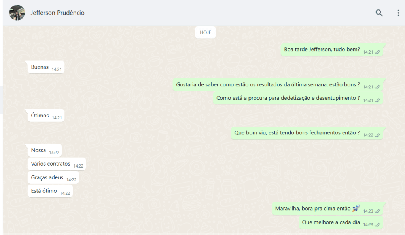
Task: Open the three-dot chat menu
Action: [x=398, y=13]
